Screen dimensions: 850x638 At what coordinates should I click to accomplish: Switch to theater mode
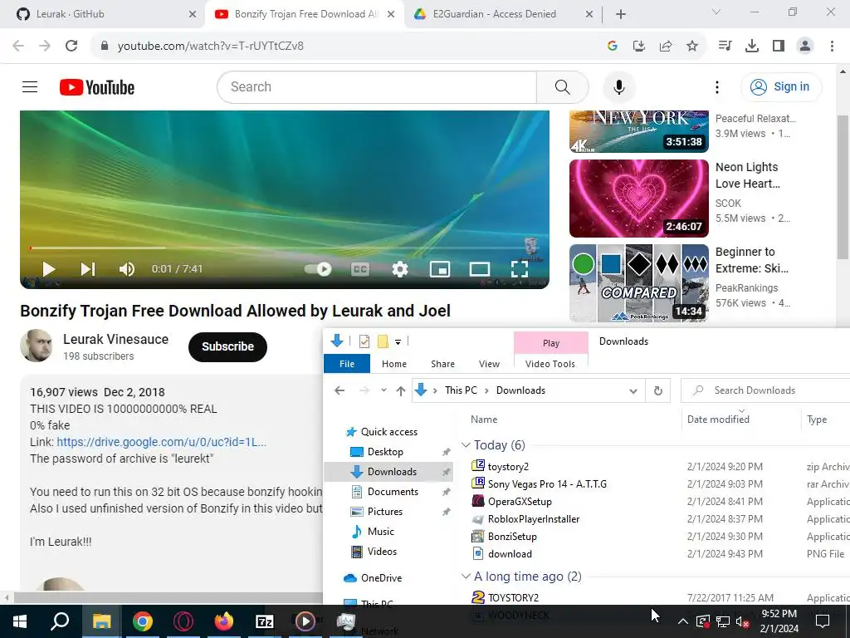pyautogui.click(x=479, y=269)
